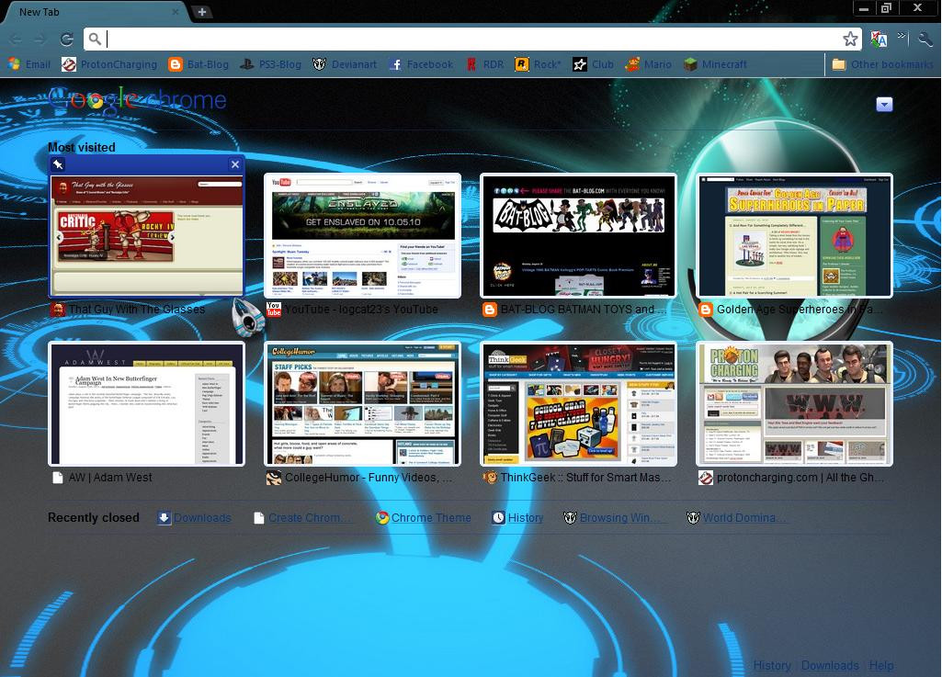
Task: Open the Golden Age Superheroes thumbnail
Action: [x=794, y=235]
